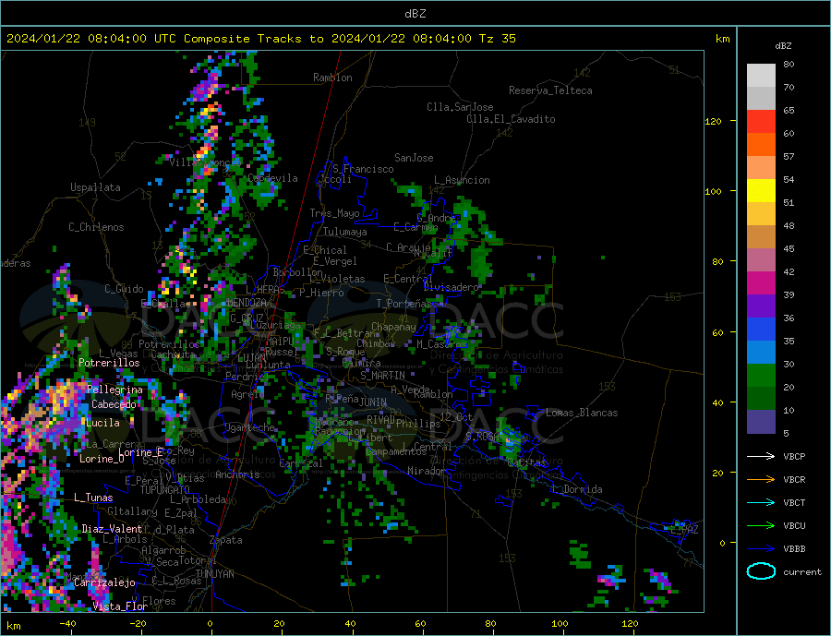Click the Tulumaya label
The image size is (831, 636).
[x=345, y=232]
